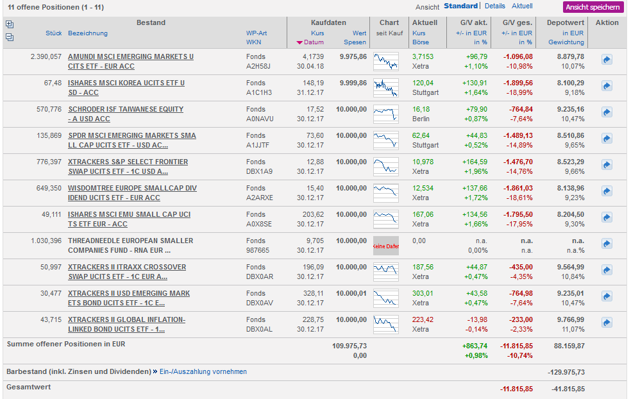
Task: Click action icon for Xtrackers II iTraxx Crossover
Action: pyautogui.click(x=607, y=270)
